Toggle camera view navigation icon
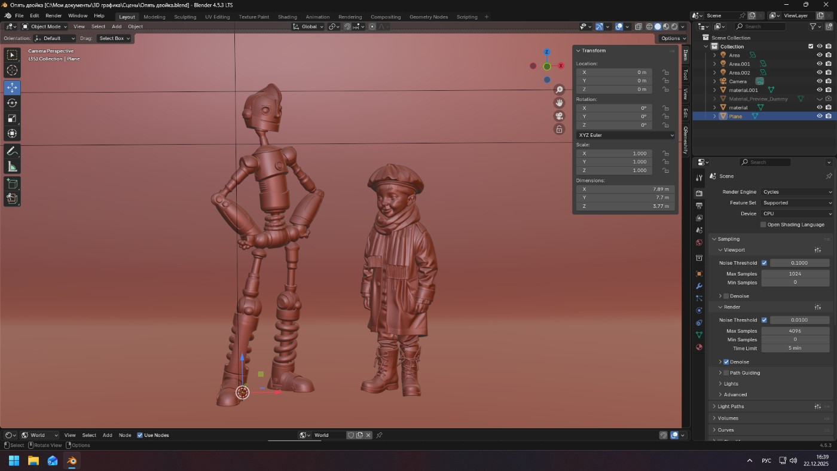The width and height of the screenshot is (837, 471). (559, 116)
